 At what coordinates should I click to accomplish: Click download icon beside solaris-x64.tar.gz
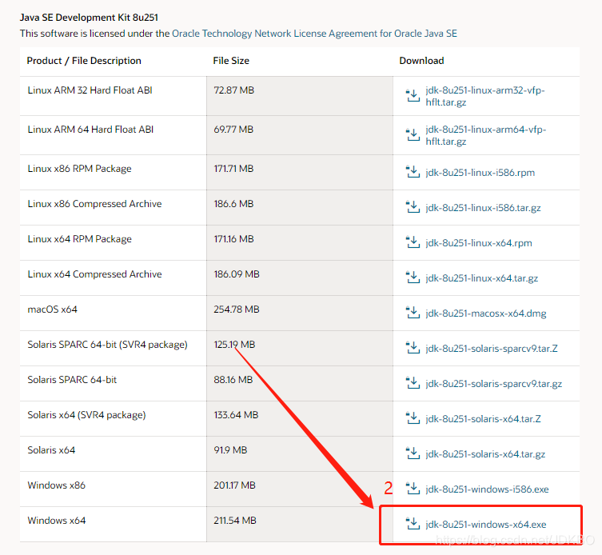click(x=413, y=453)
